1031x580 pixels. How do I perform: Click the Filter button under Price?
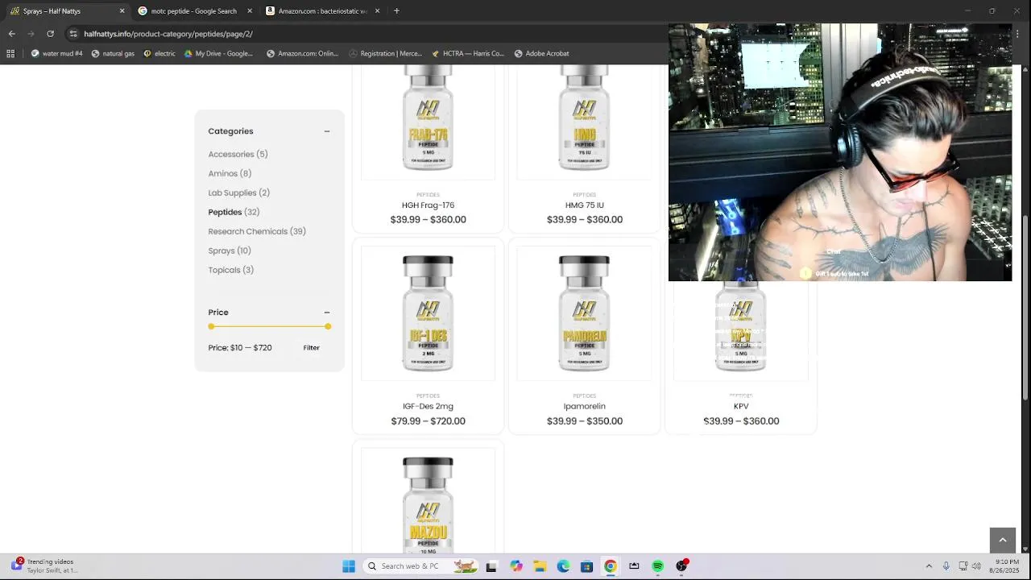pyautogui.click(x=312, y=348)
